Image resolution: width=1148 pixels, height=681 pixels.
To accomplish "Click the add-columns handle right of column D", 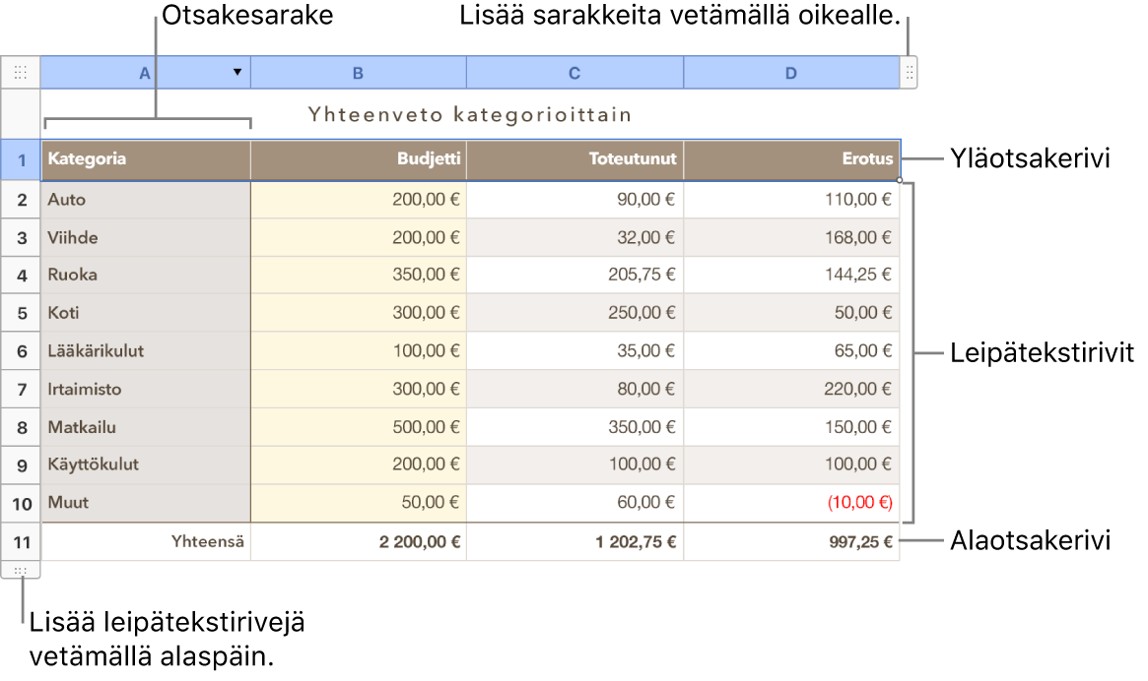I will point(909,73).
